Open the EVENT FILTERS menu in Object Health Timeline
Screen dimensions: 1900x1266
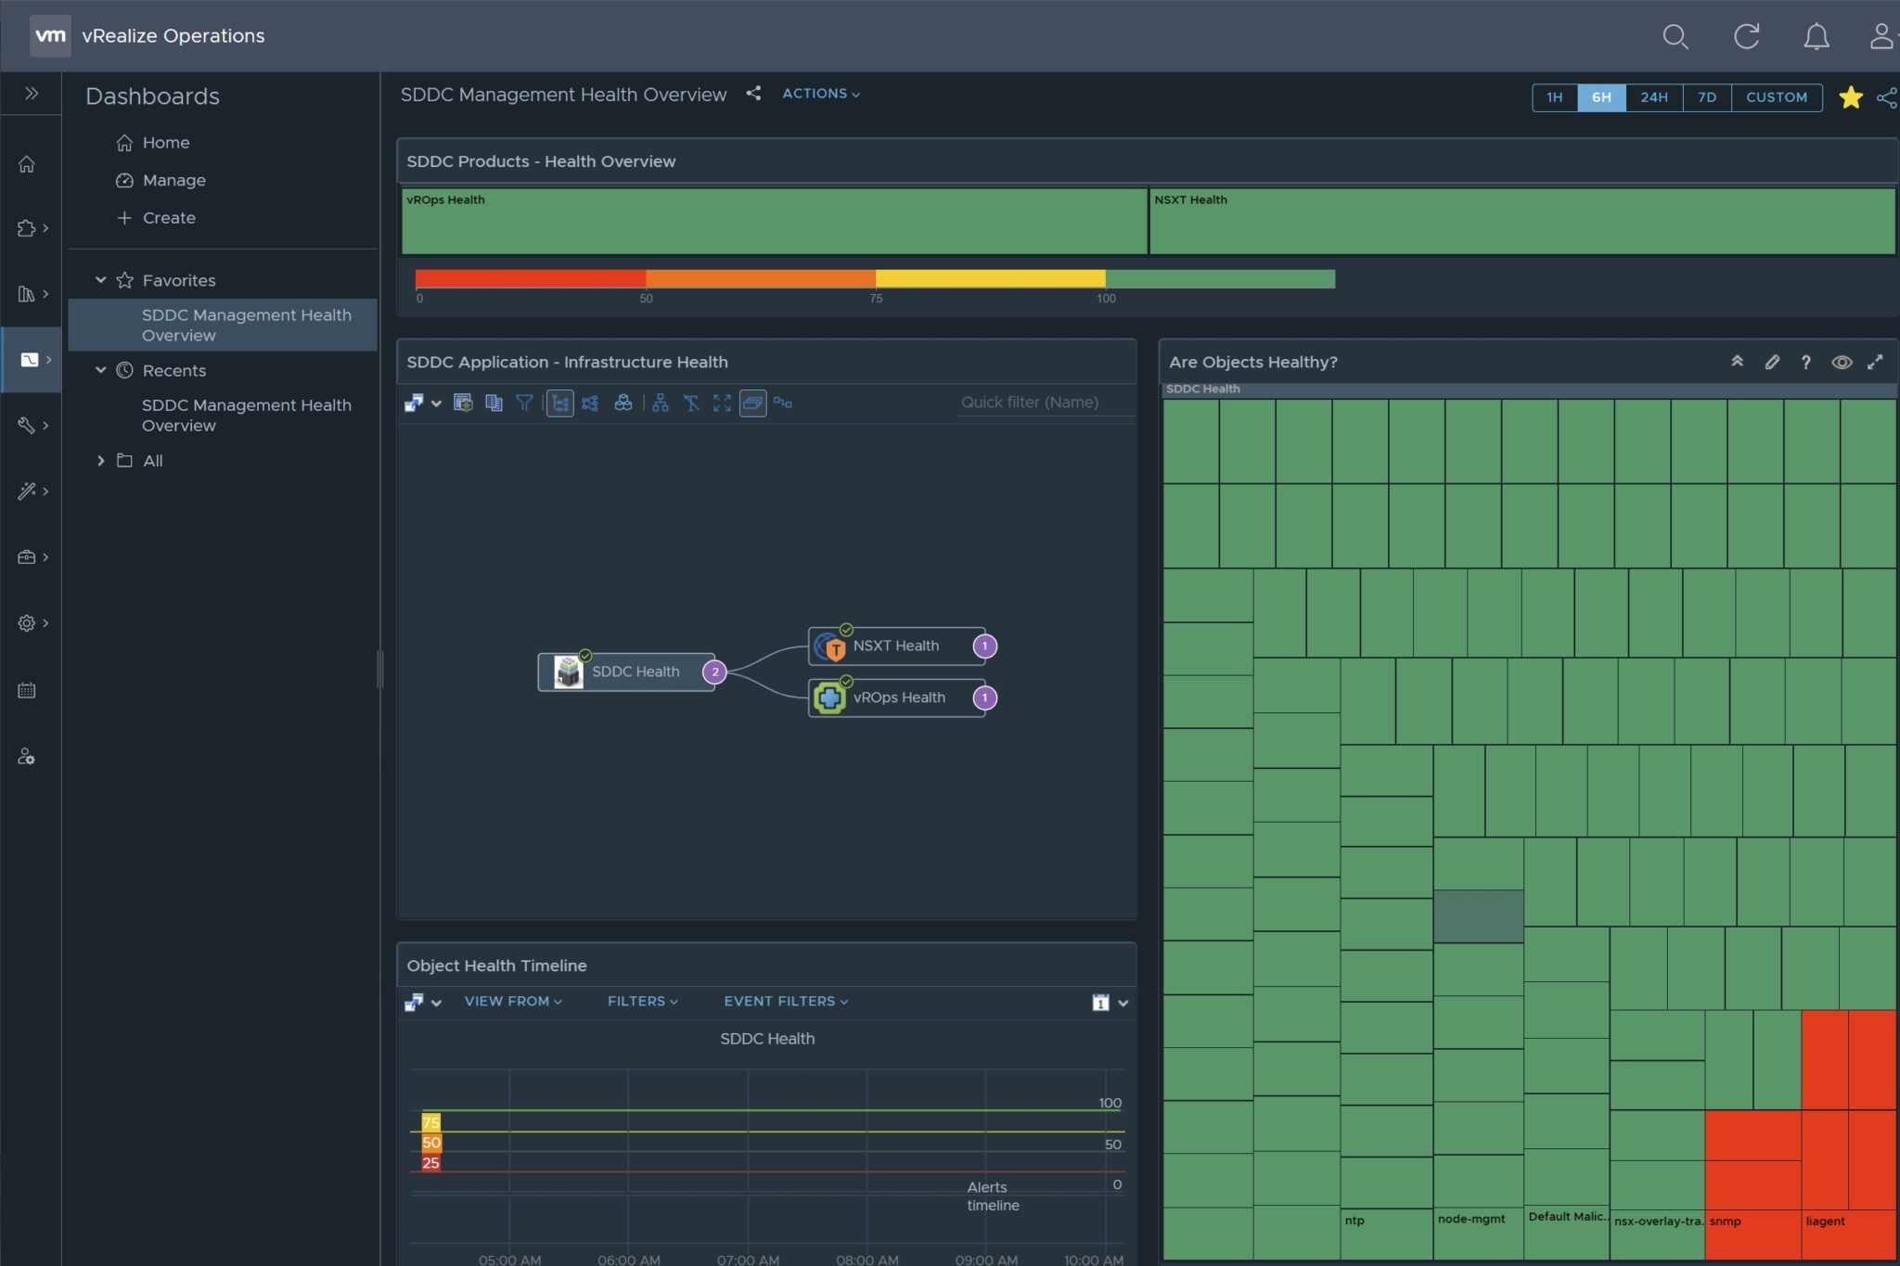pos(784,1001)
